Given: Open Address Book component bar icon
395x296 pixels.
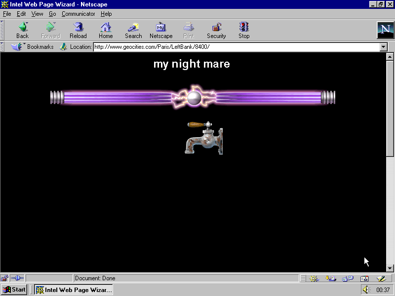Looking at the screenshot, I should tap(364, 278).
